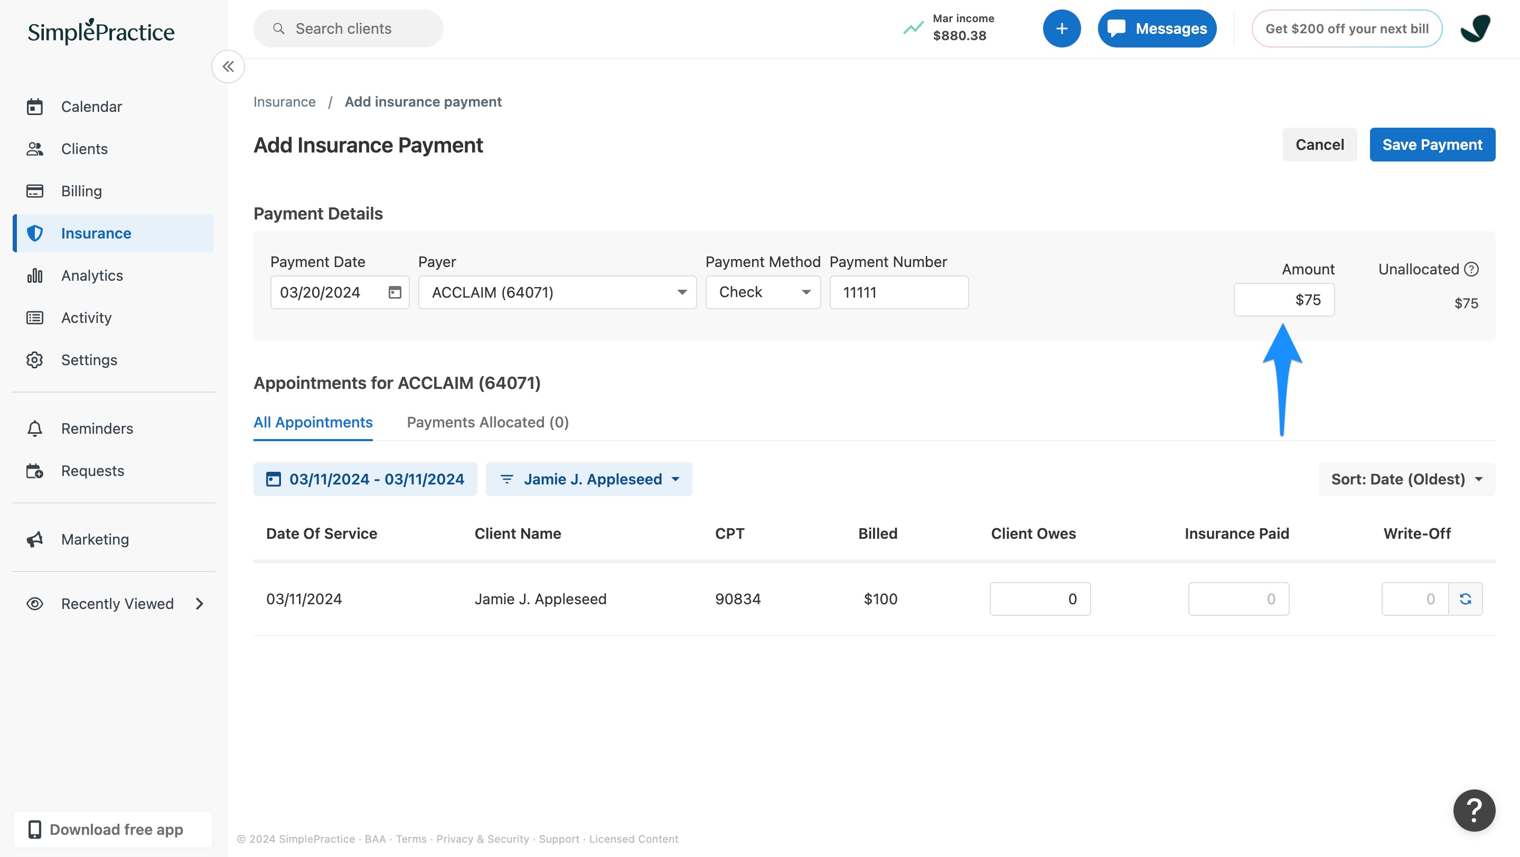Click the Analytics bar chart icon
This screenshot has width=1520, height=857.
click(x=35, y=275)
